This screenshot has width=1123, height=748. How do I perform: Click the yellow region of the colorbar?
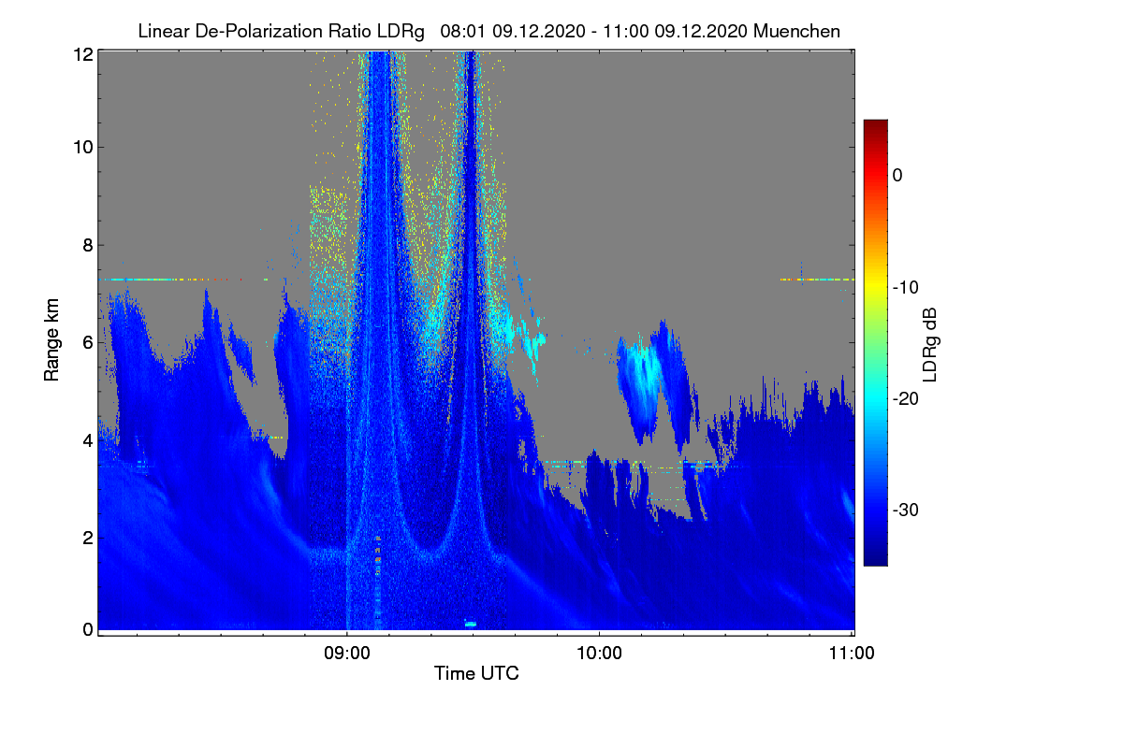tap(875, 285)
